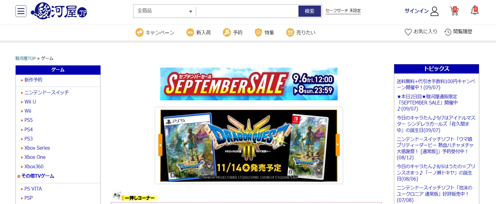Advance banner carousel with right arrow
This screenshot has height=204, width=496.
tap(338, 145)
